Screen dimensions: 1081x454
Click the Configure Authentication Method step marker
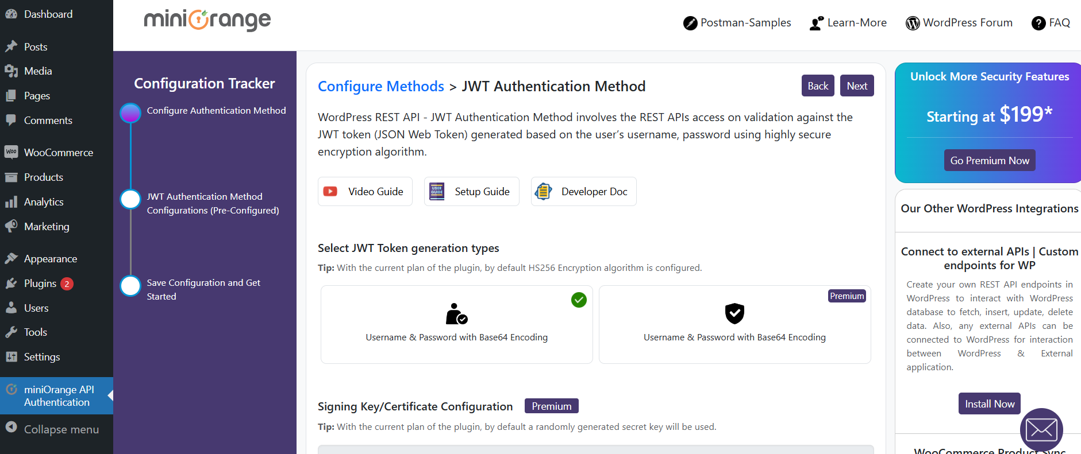click(x=130, y=114)
